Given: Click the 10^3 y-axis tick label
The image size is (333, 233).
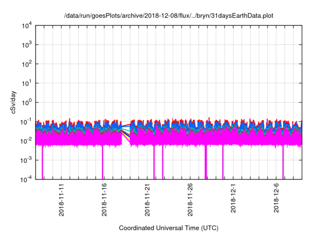Looking at the screenshot, I should click(27, 45).
